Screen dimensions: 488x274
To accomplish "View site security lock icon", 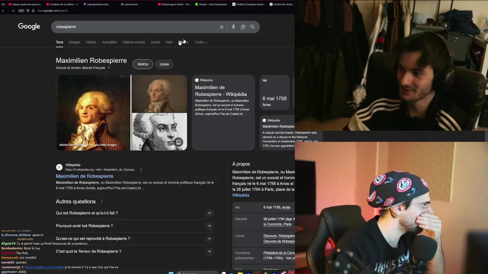I will pyautogui.click(x=33, y=11).
